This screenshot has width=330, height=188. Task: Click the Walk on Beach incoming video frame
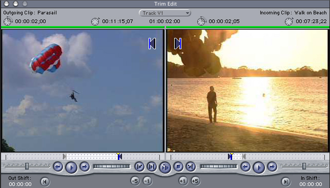247,91
